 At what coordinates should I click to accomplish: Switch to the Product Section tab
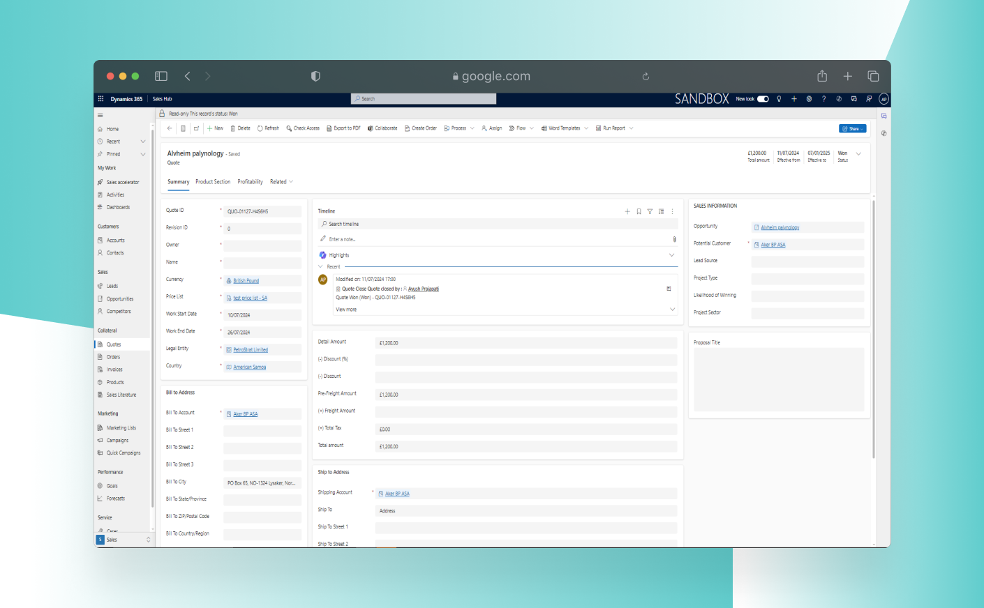(212, 181)
